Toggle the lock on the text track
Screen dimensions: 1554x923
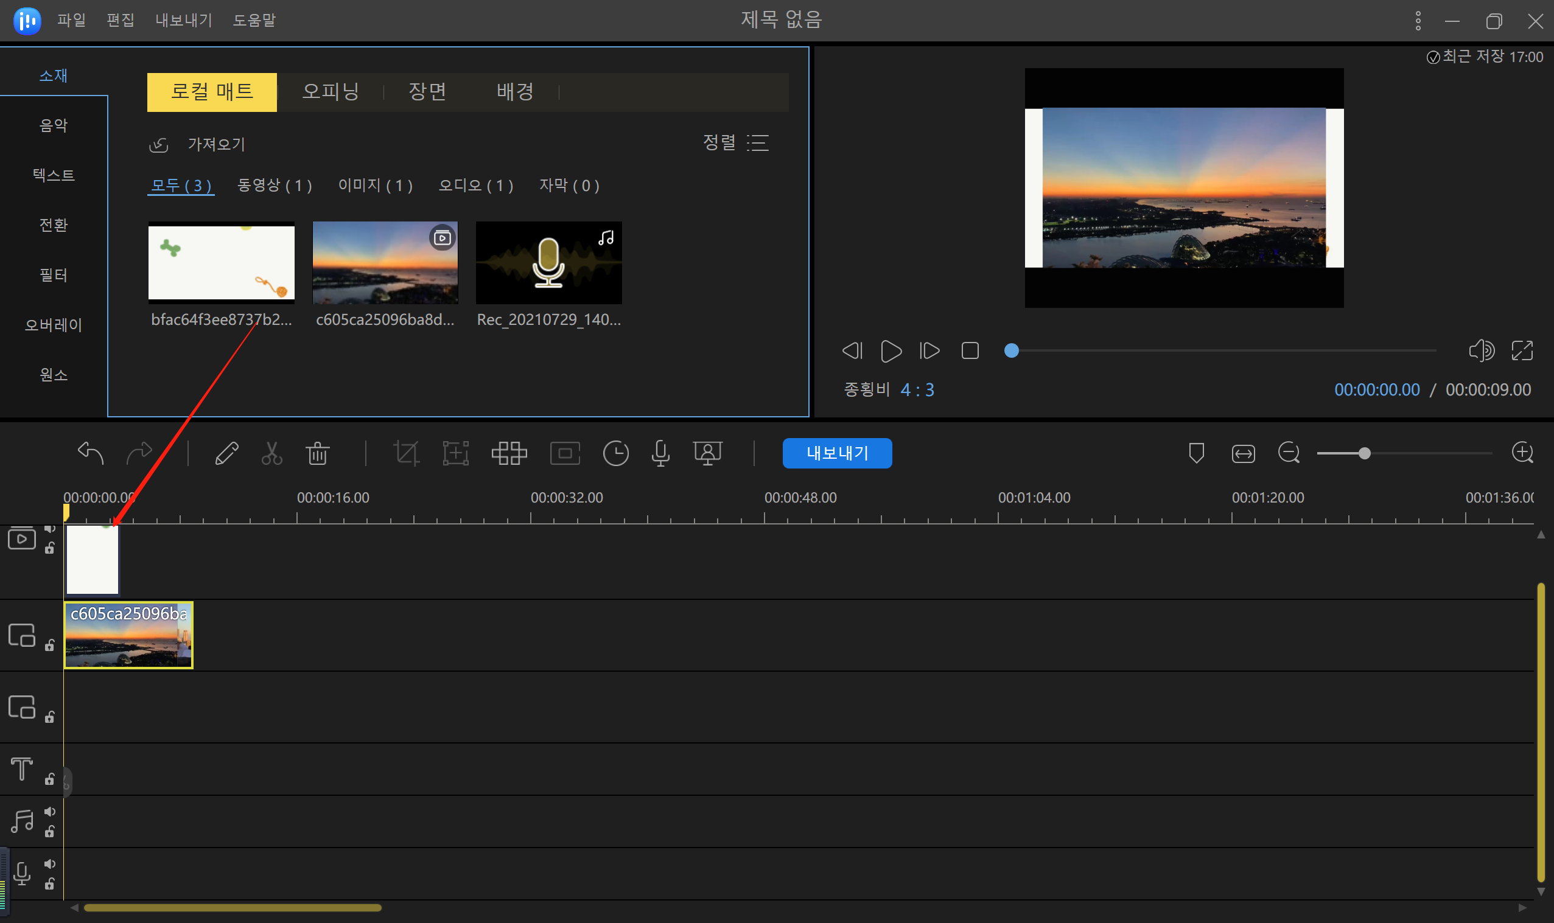pyautogui.click(x=50, y=779)
